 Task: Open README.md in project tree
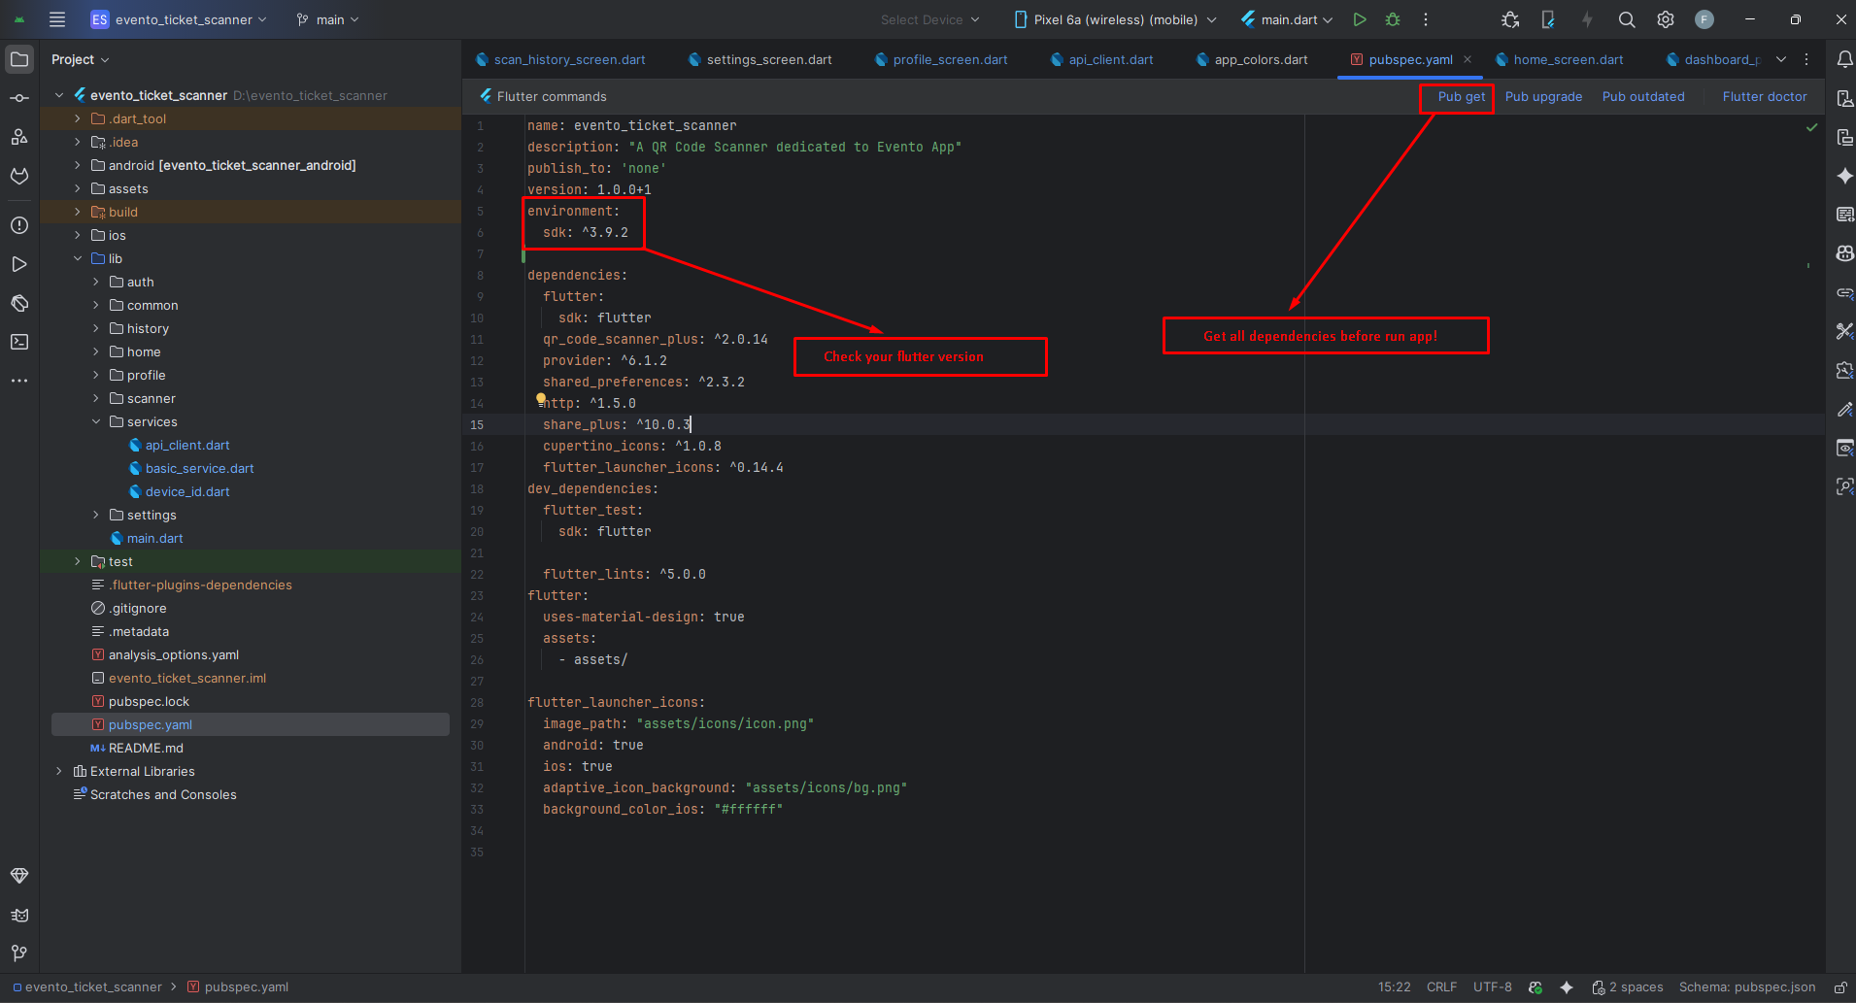tap(146, 748)
